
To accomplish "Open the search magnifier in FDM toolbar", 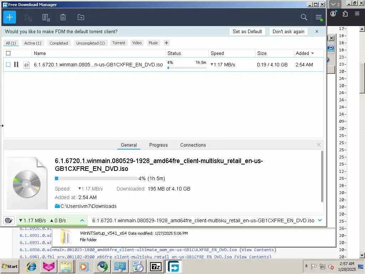I will coord(304,17).
